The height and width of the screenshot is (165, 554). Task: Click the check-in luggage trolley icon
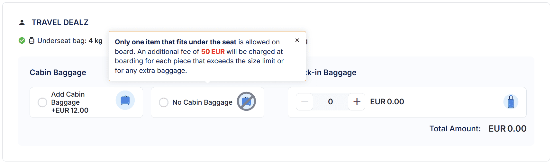(511, 102)
